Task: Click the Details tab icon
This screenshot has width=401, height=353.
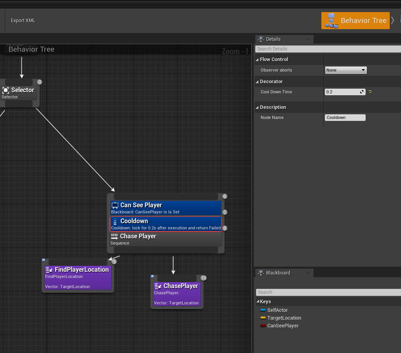Action: click(x=261, y=39)
